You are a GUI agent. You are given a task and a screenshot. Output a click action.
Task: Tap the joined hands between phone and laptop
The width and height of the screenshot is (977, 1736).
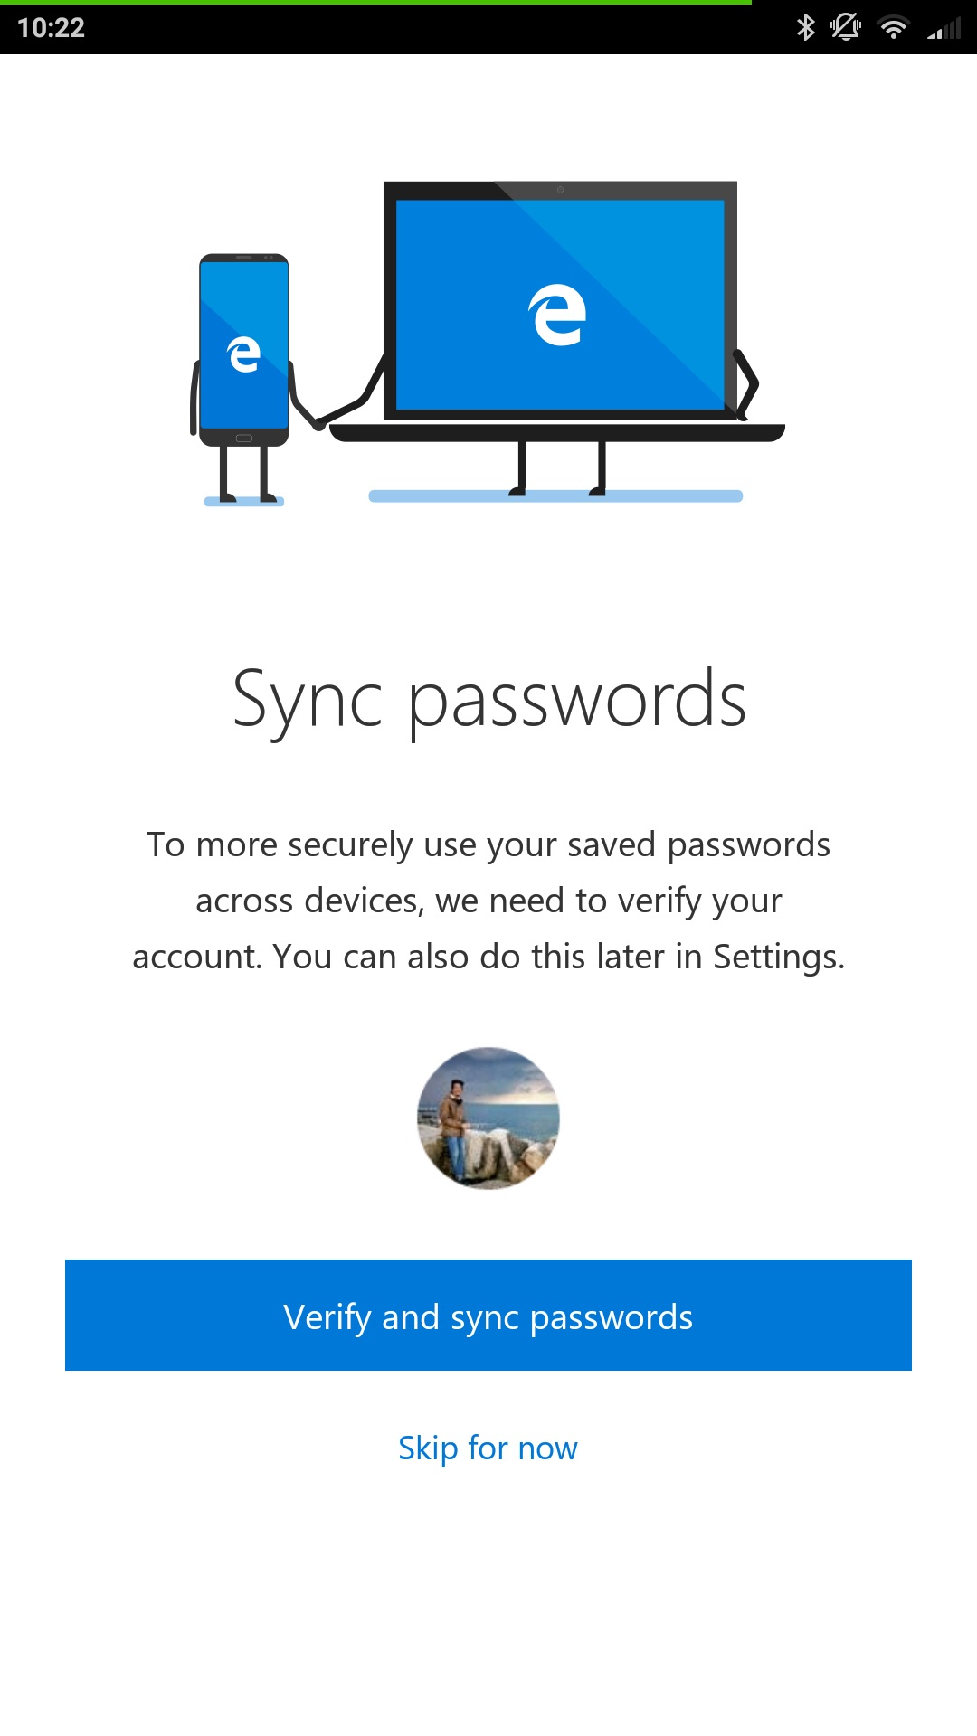point(318,423)
